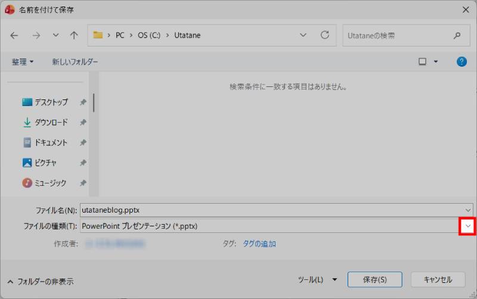
Task: Open ダウンロード in the sidebar
Action: coord(45,122)
